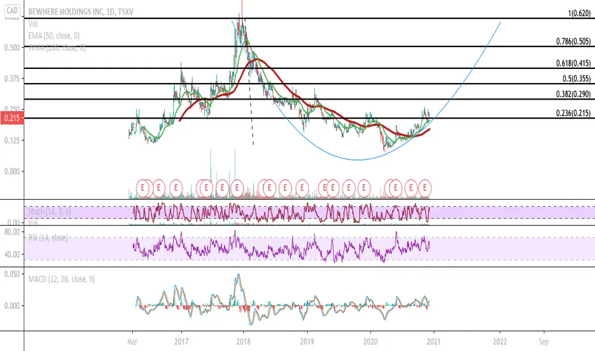Click the MACD (12, 26, close, 9) label

click(61, 280)
